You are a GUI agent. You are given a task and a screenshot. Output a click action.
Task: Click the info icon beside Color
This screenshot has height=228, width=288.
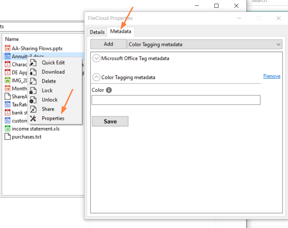coord(109,90)
